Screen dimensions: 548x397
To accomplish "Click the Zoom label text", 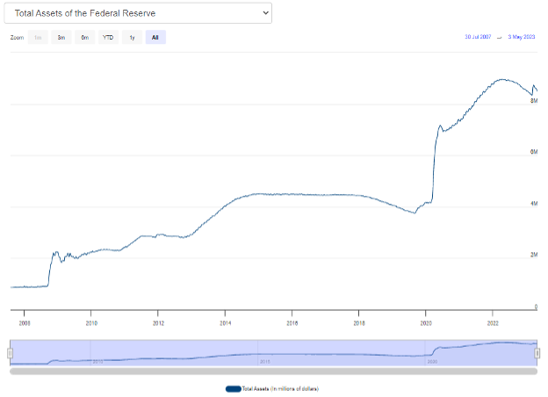I will 17,38.
